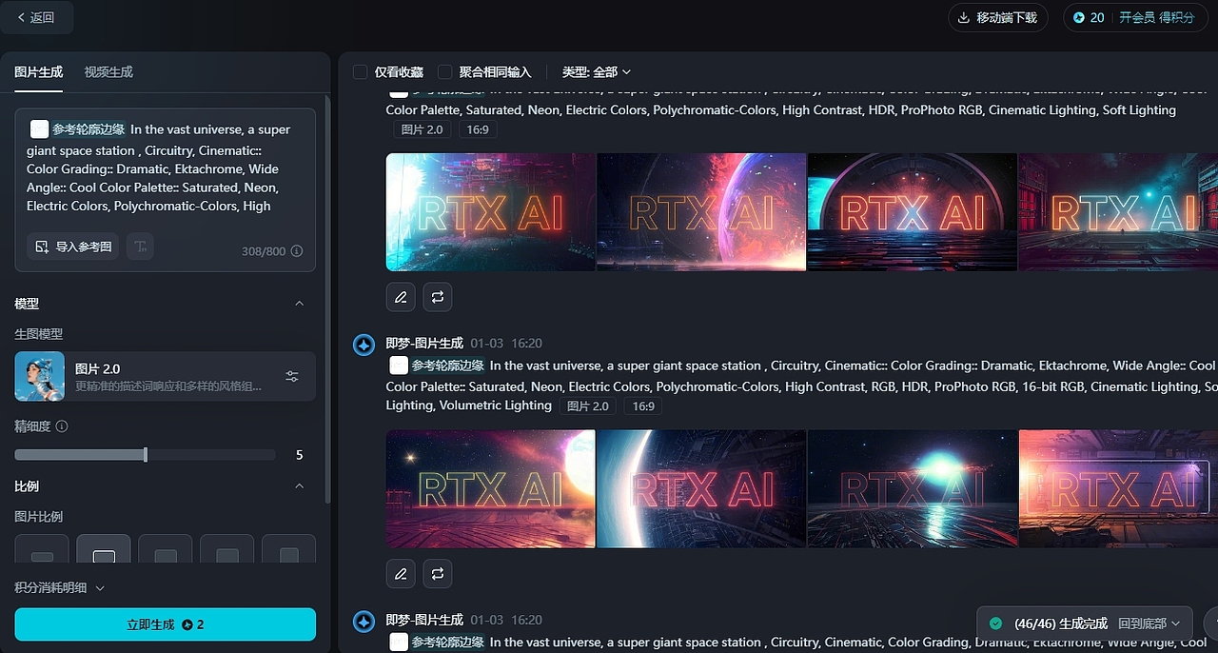
Task: Select the highlighted aspect ratio option
Action: [x=104, y=550]
